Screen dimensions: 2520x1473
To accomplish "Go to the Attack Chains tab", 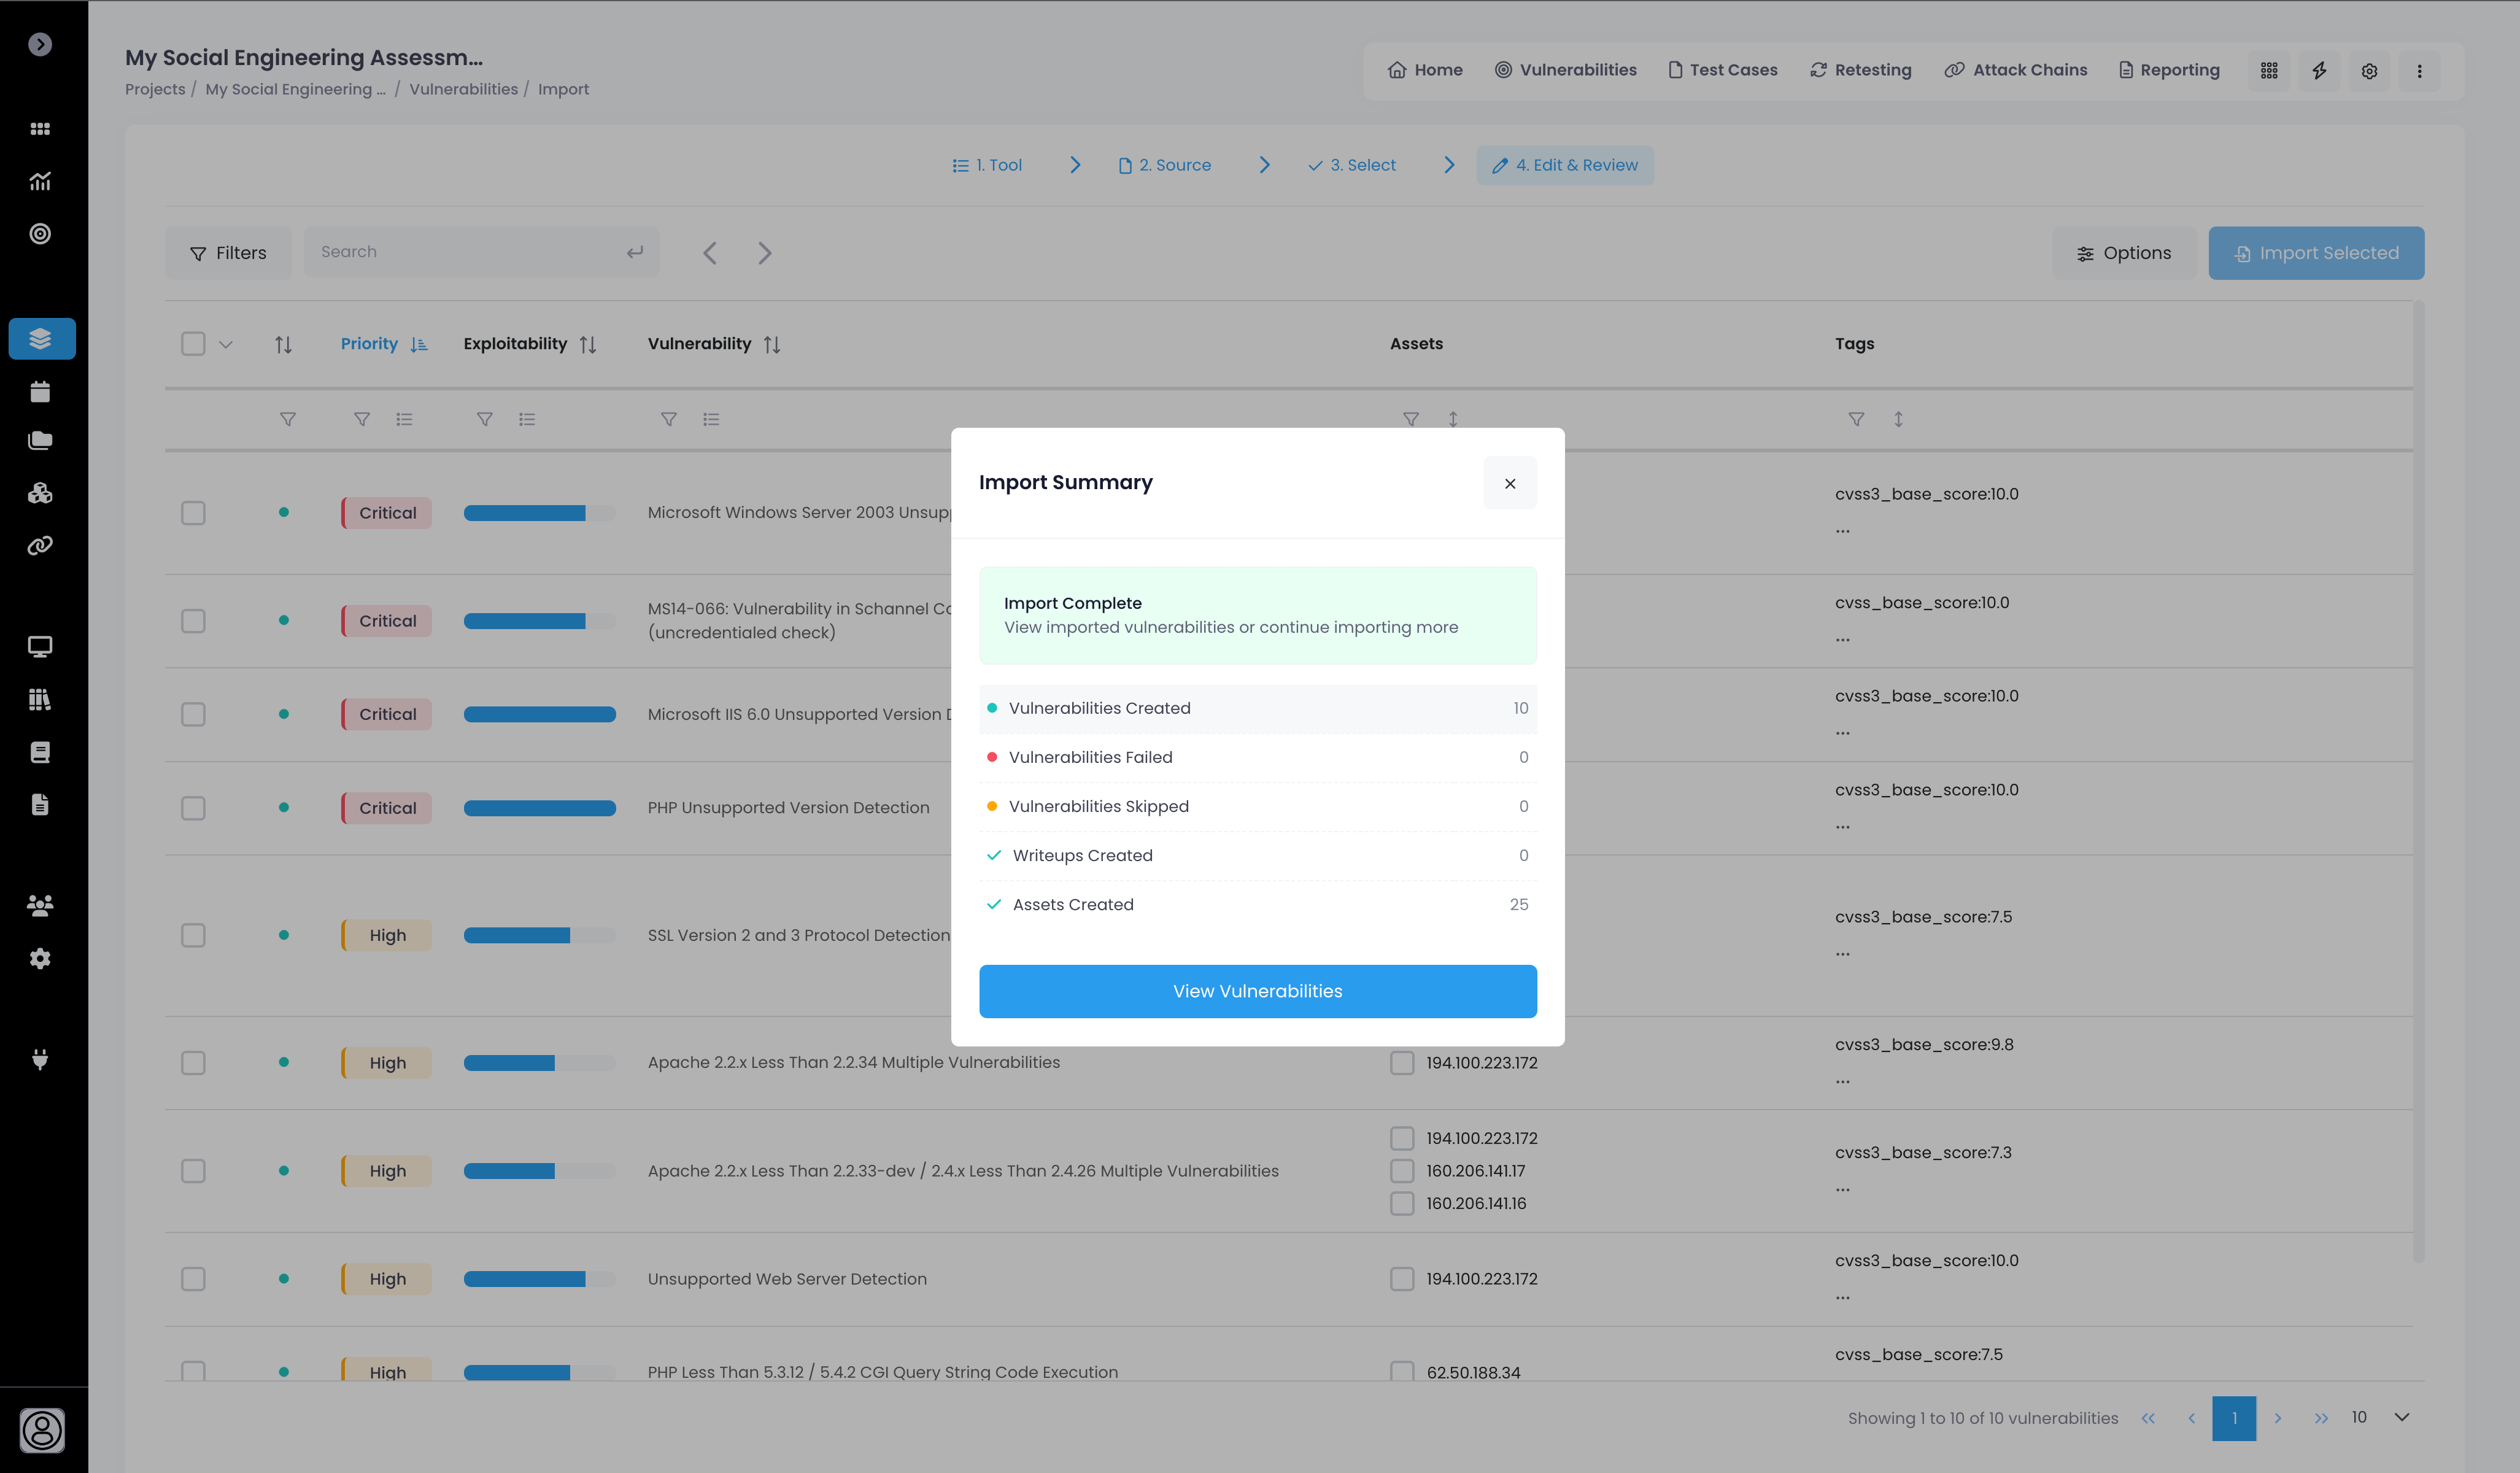I will pos(2016,70).
